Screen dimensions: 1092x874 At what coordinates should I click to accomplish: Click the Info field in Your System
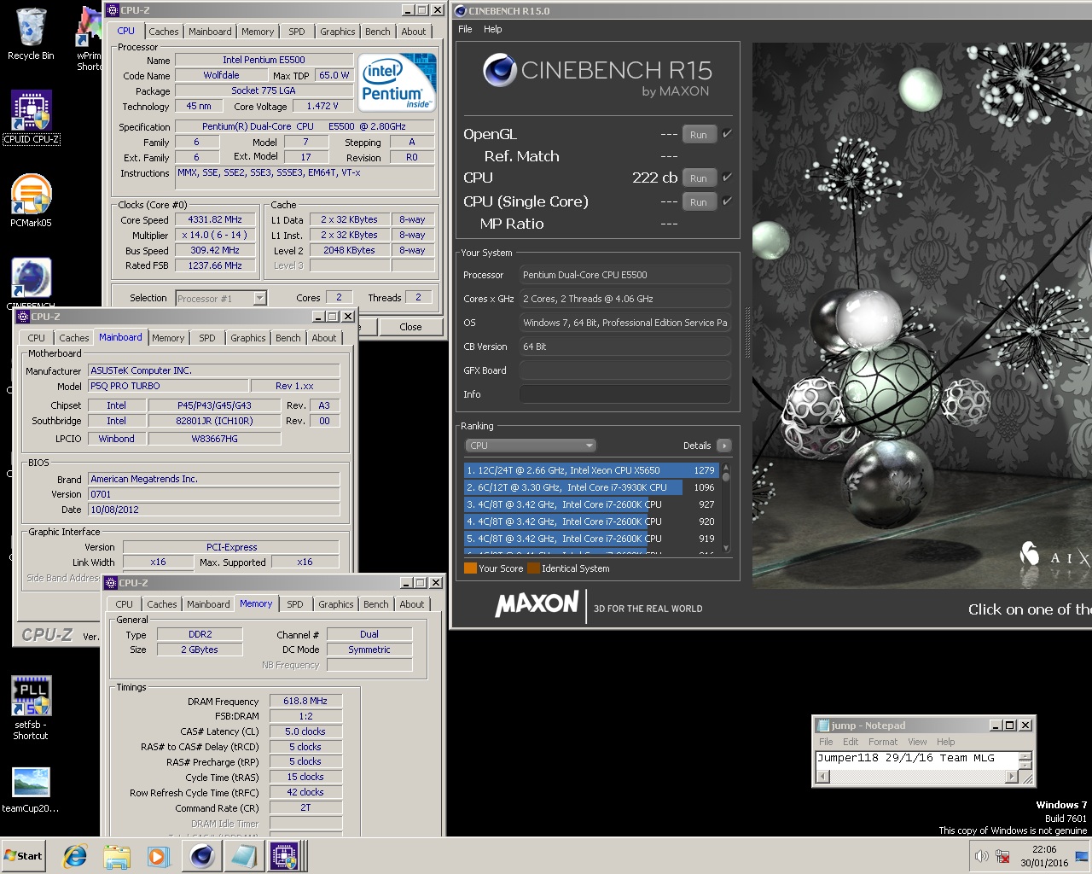pos(625,394)
